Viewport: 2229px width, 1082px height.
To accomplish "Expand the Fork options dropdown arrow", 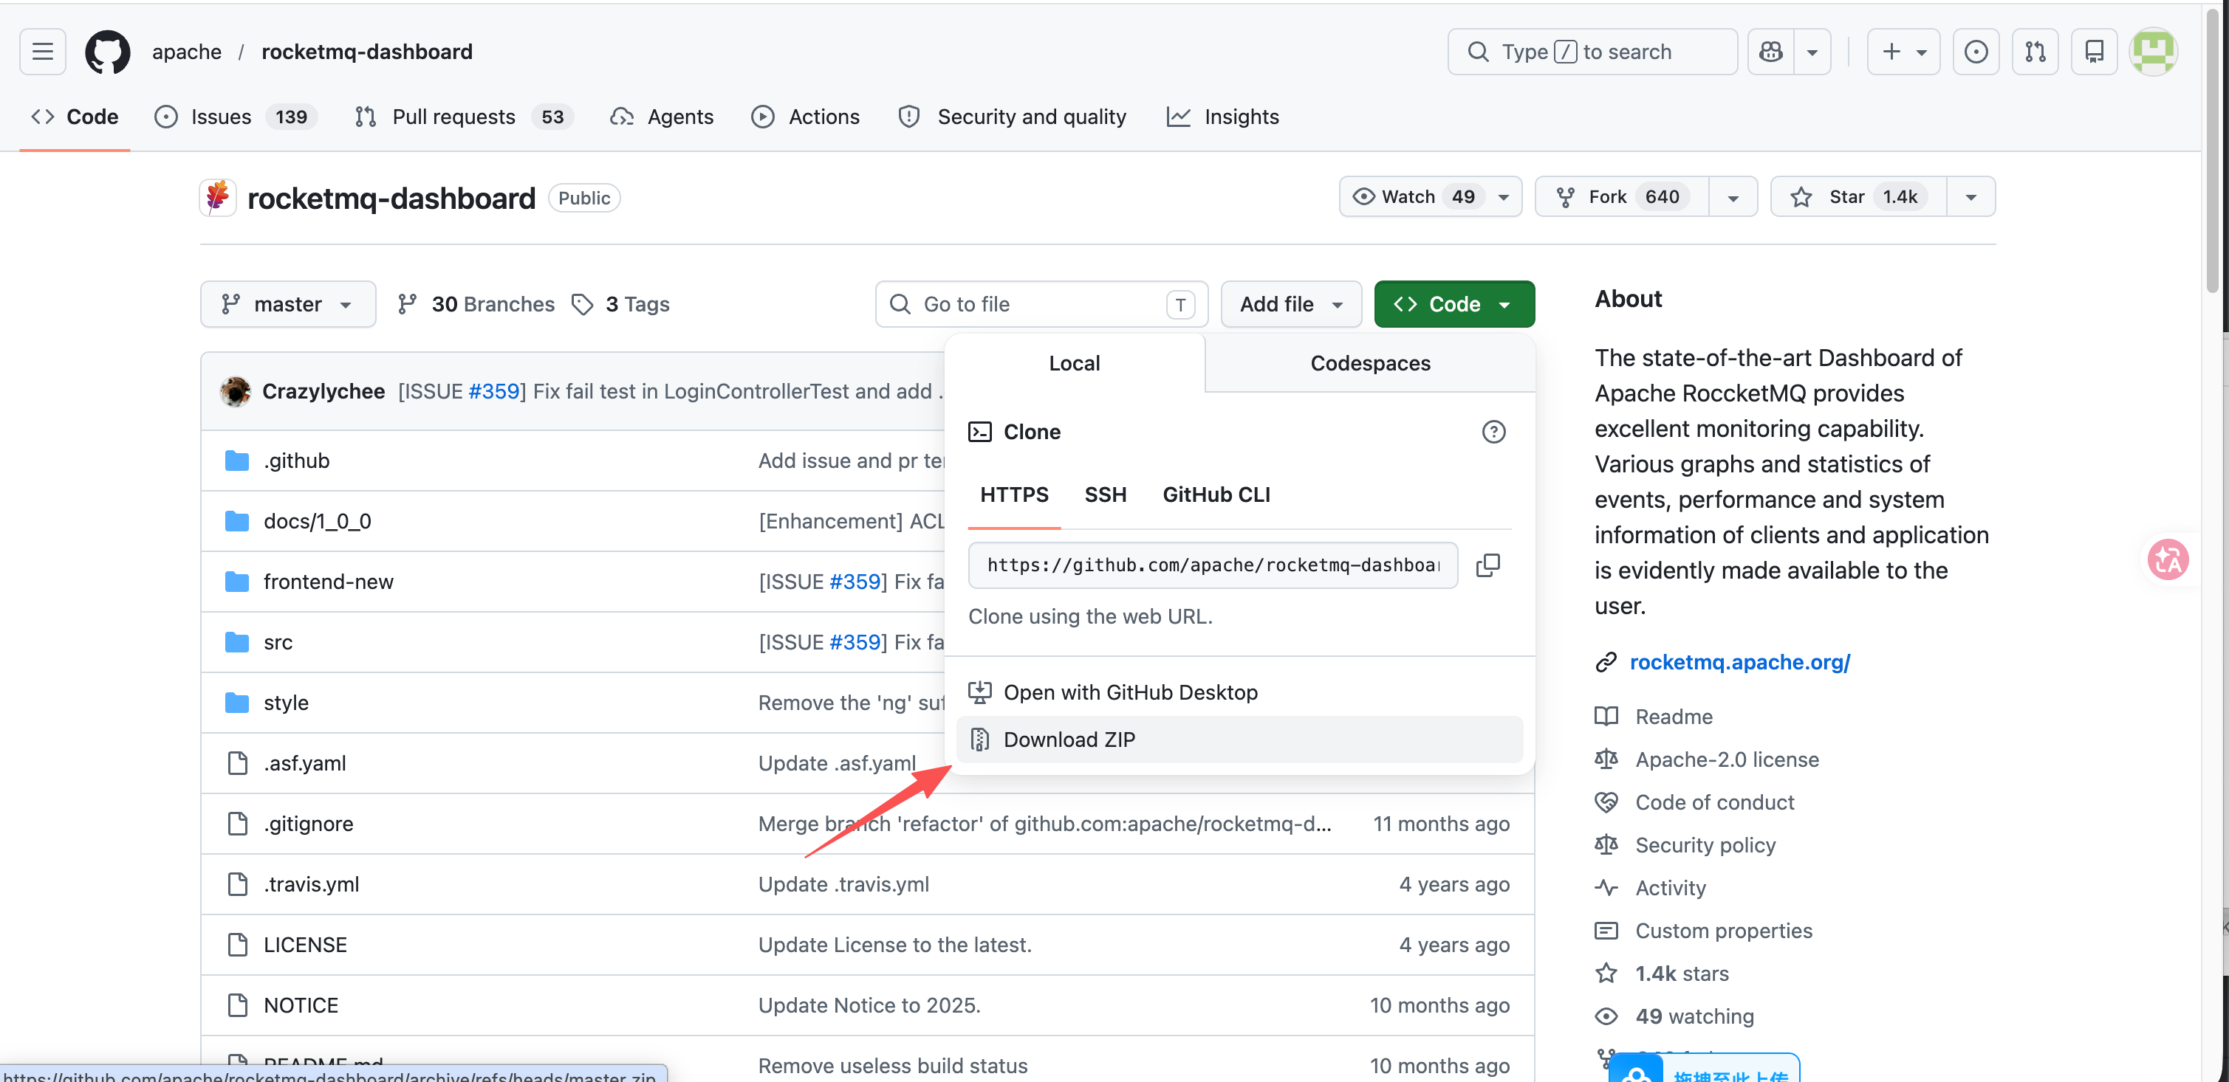I will (x=1733, y=197).
